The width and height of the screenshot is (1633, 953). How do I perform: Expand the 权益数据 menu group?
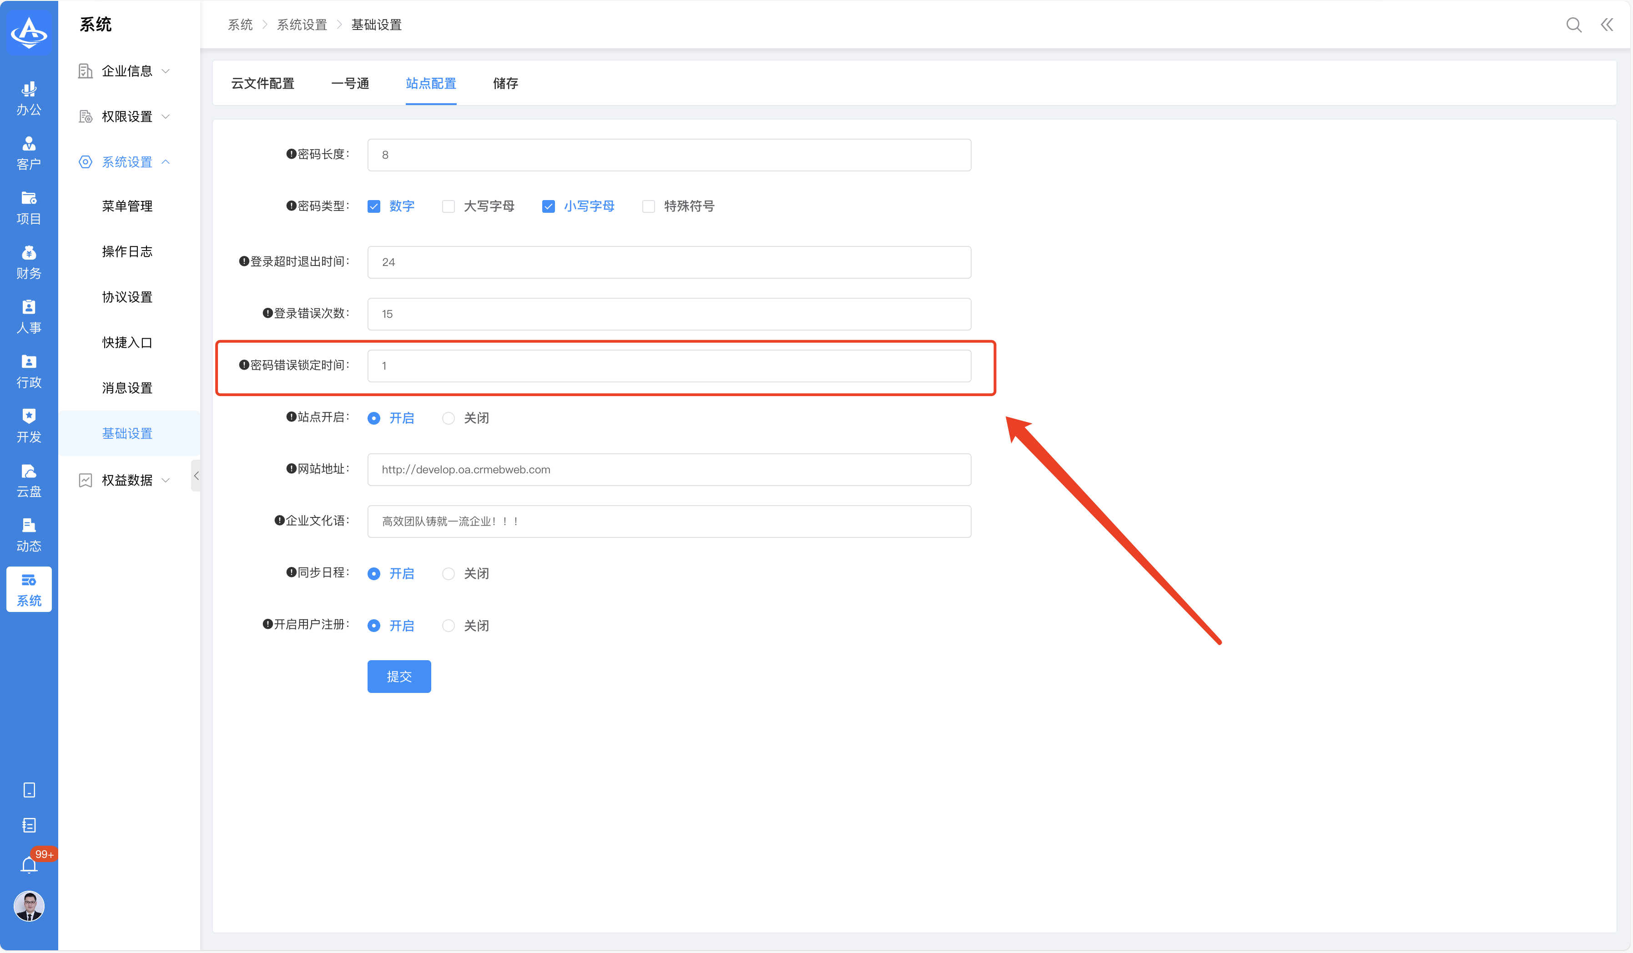[x=126, y=480]
